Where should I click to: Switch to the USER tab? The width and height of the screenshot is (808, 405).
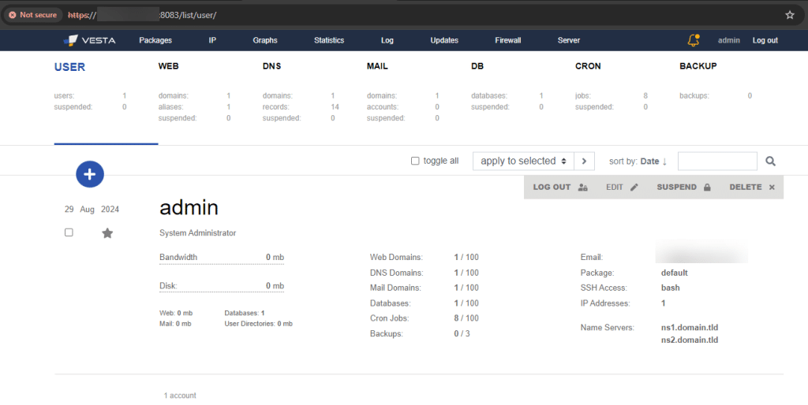(69, 67)
